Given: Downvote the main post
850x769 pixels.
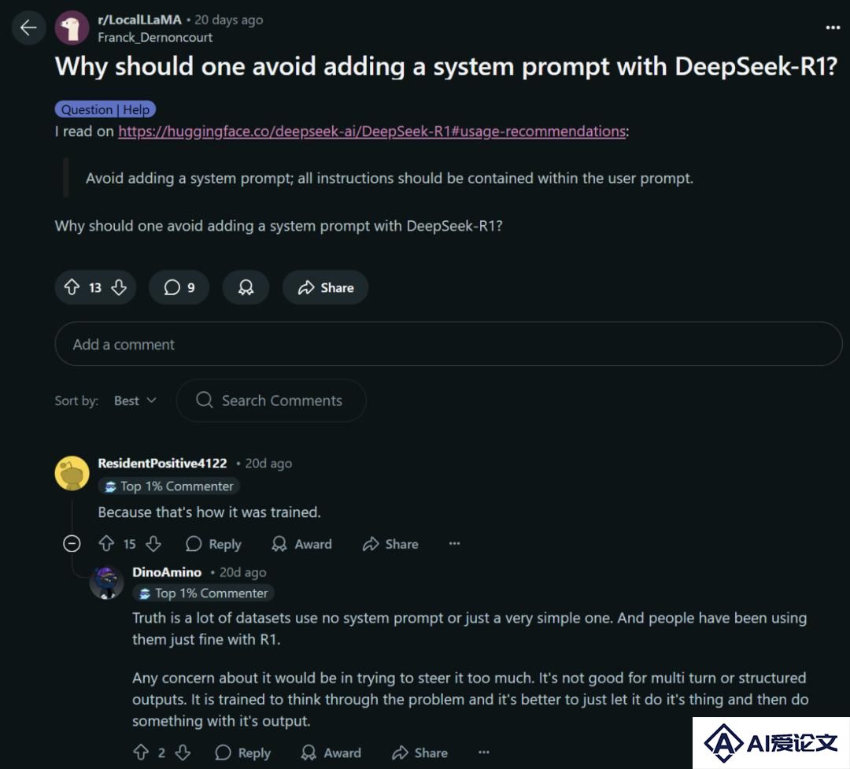Looking at the screenshot, I should click(x=119, y=287).
